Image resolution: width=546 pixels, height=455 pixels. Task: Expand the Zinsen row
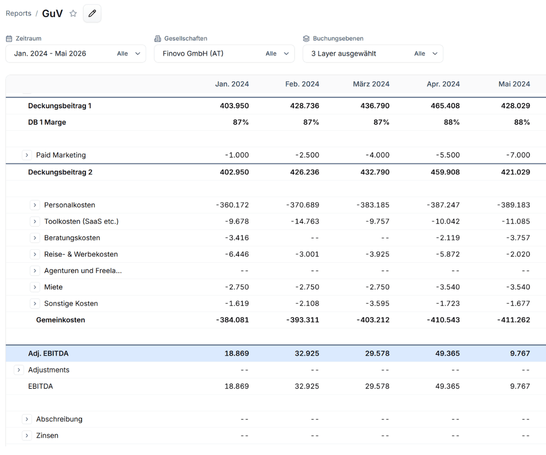[x=27, y=435]
